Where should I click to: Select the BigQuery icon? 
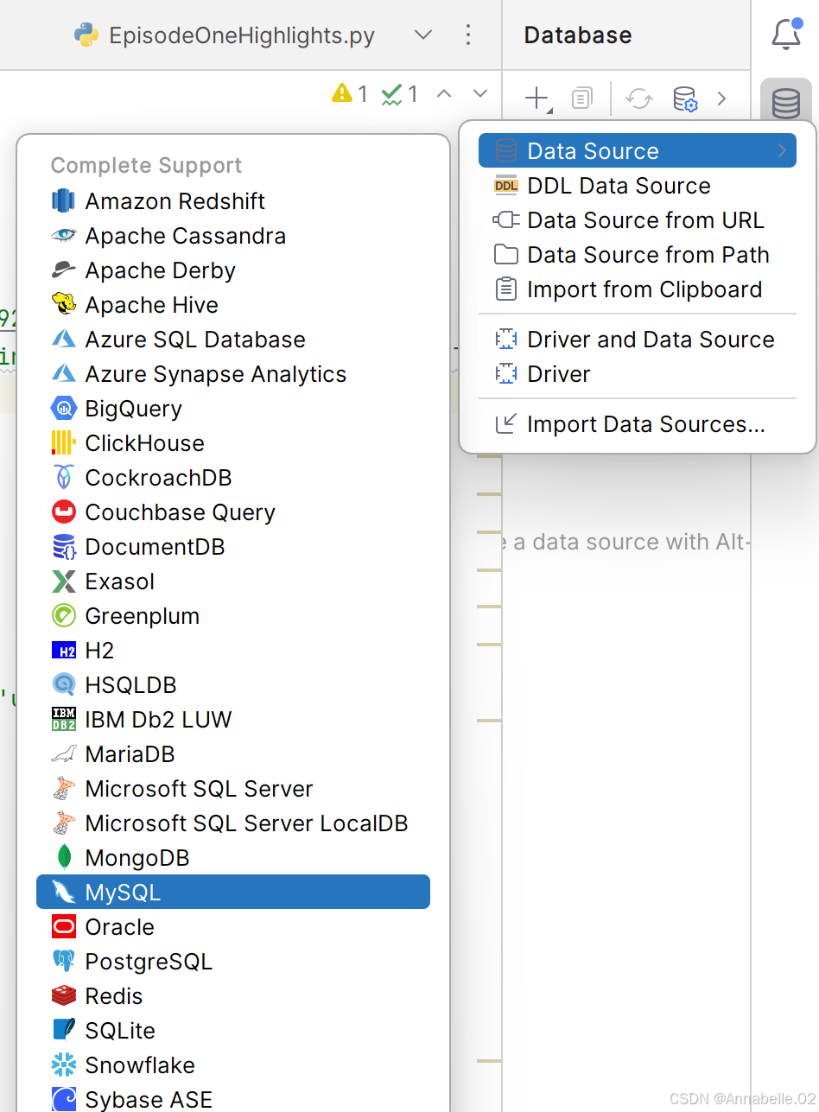(x=64, y=409)
